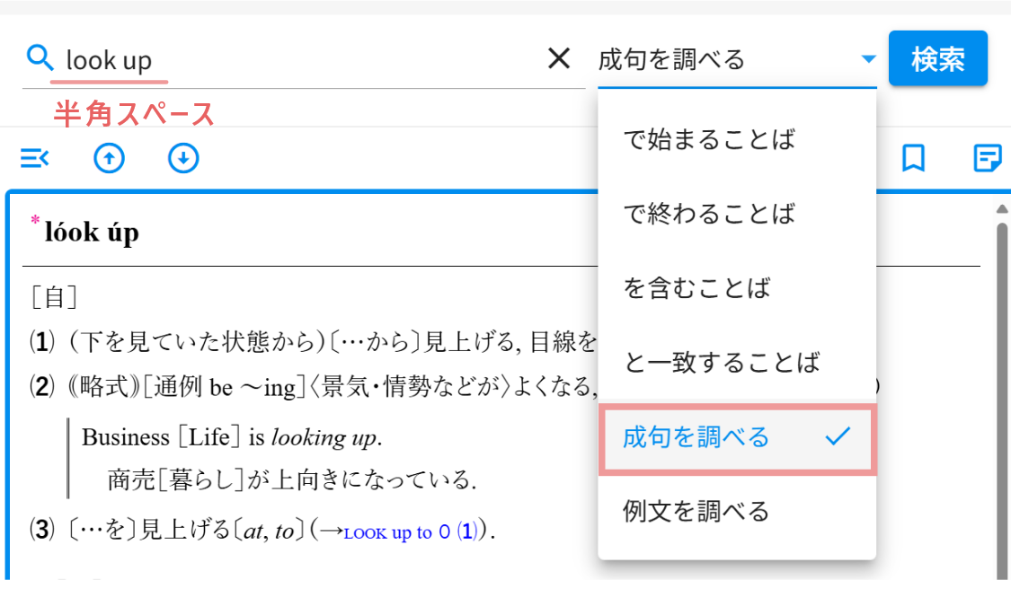
Task: Bookmark this entry with the bookmark icon
Action: pos(913,158)
